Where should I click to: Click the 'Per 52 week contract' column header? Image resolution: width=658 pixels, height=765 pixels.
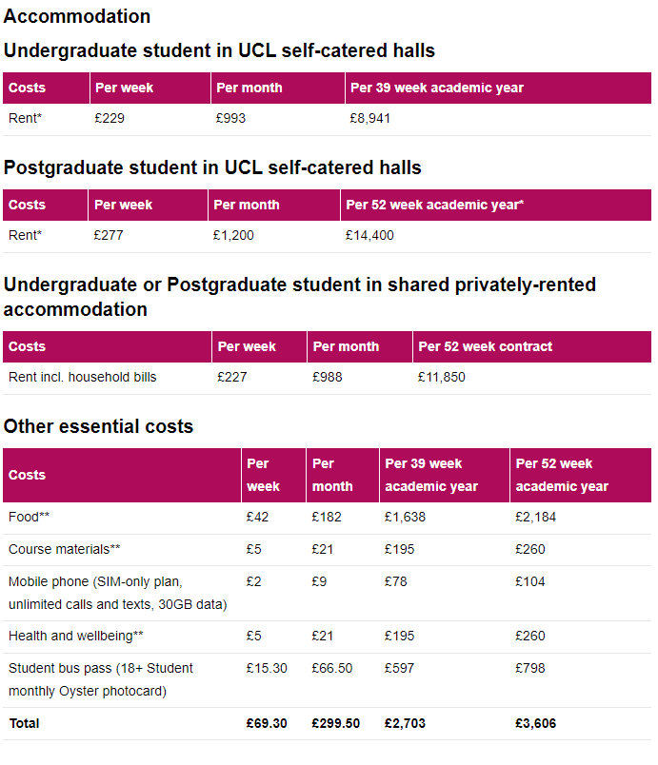pos(485,346)
